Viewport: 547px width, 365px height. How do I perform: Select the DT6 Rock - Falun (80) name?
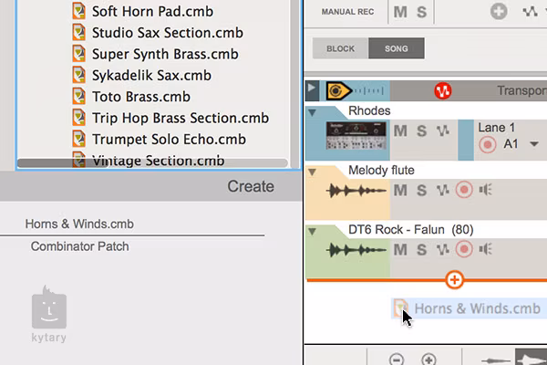coord(410,230)
